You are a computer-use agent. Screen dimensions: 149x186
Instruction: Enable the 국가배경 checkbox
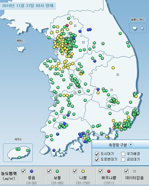pyautogui.click(x=123, y=154)
